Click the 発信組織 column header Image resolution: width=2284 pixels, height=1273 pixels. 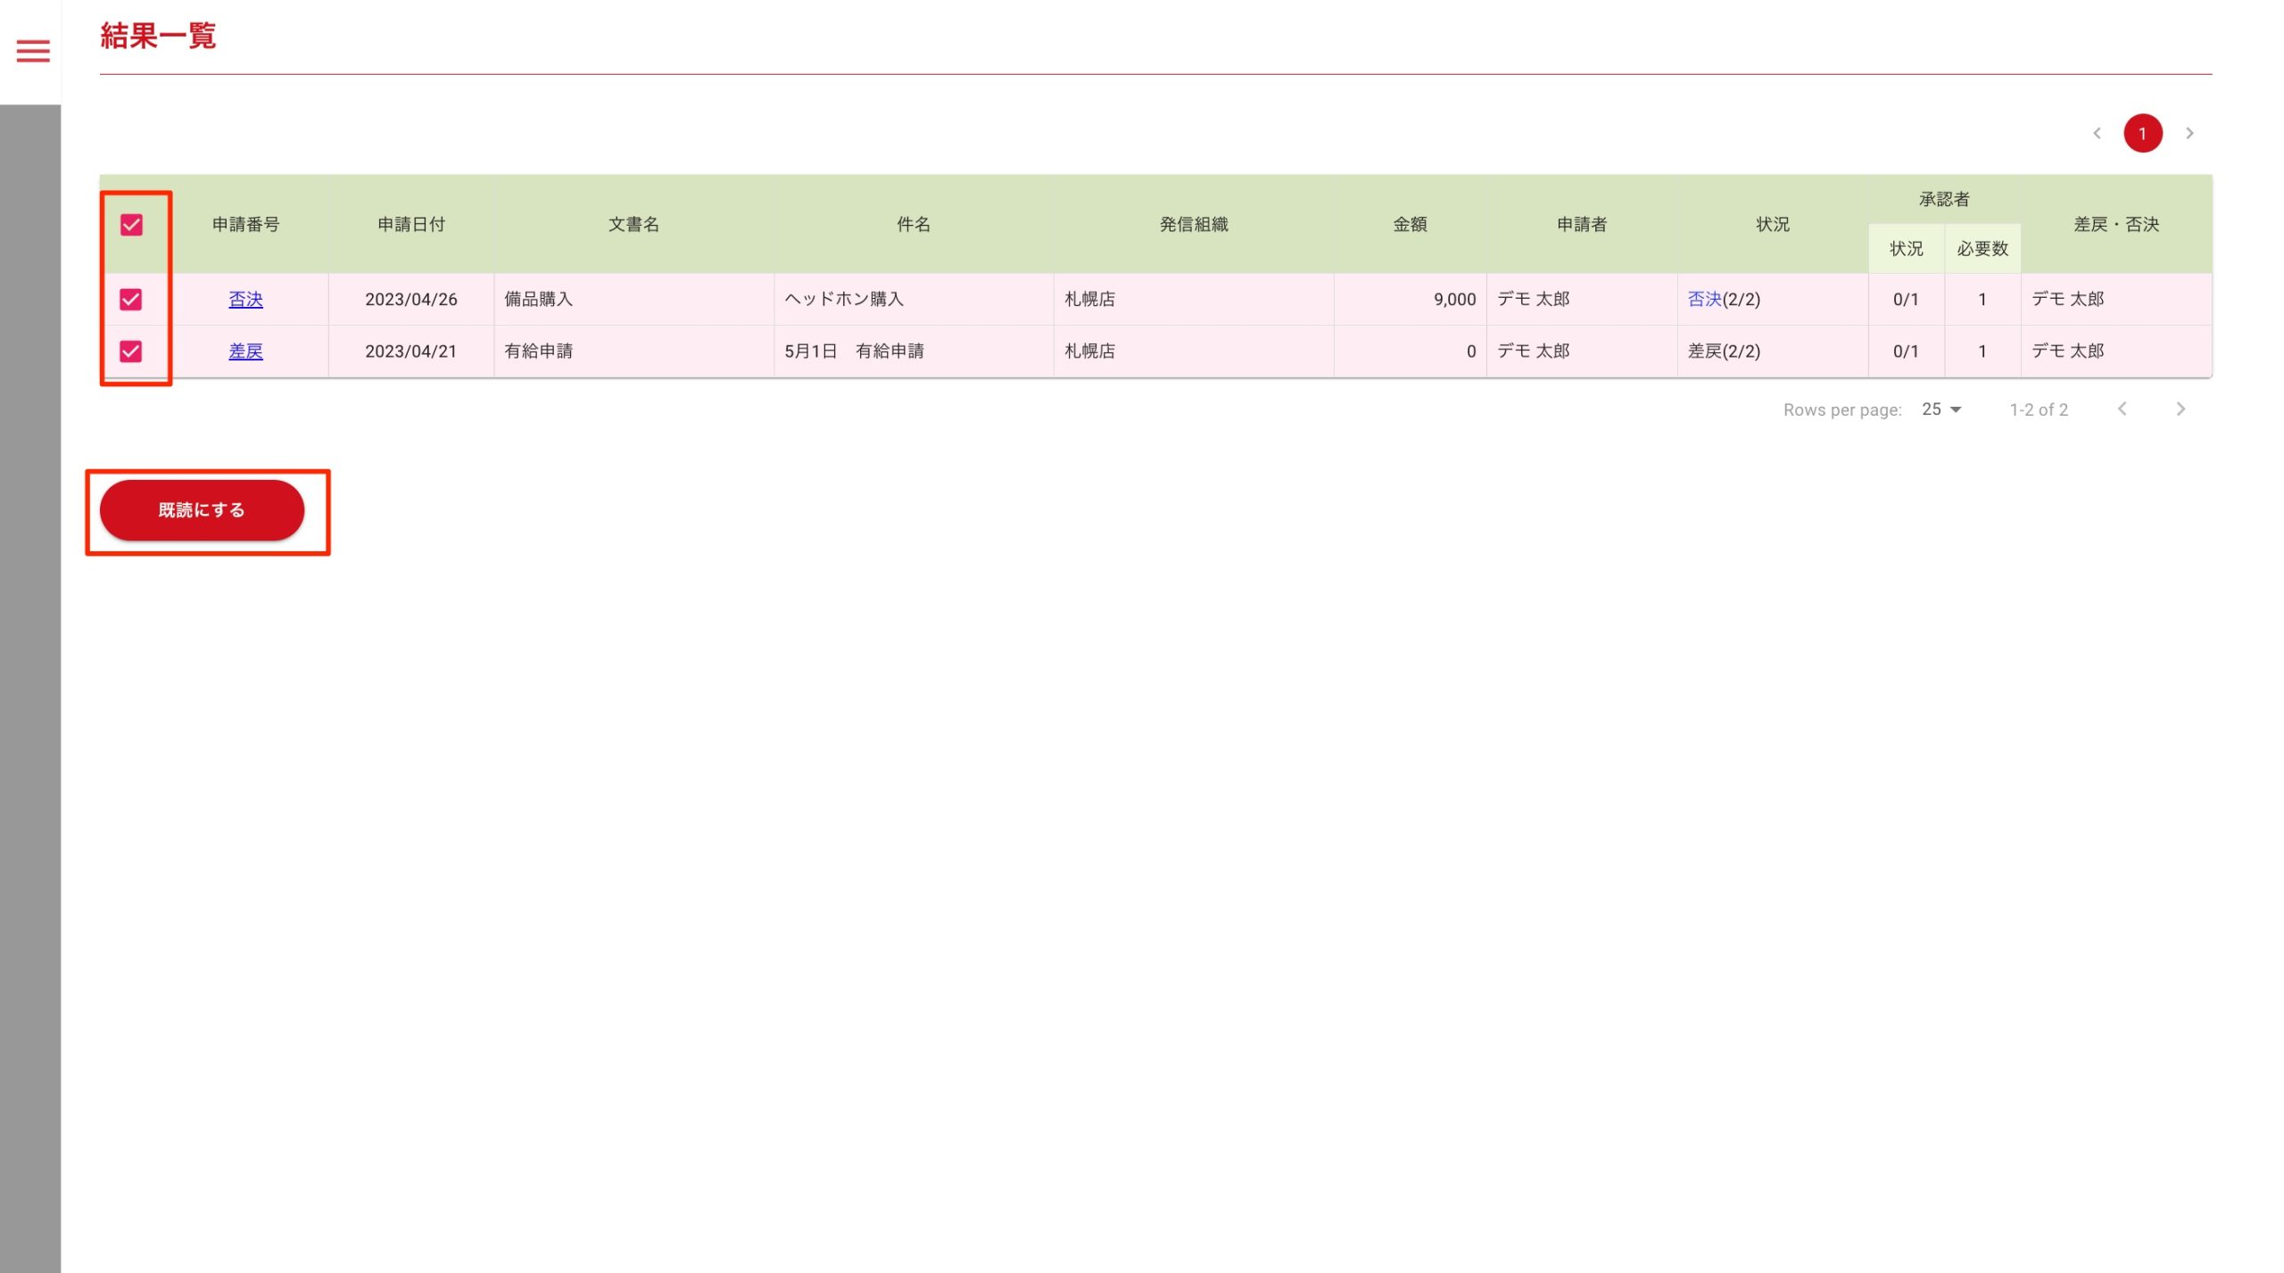[x=1193, y=225]
